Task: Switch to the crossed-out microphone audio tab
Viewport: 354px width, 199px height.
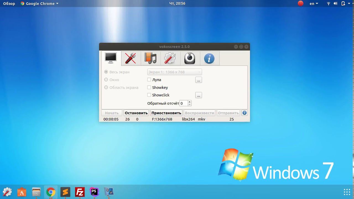Action: [131, 58]
